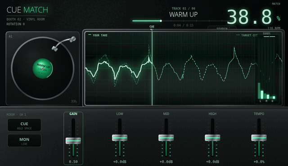288x166 pixels.
Task: Click the "0:04 / 0:15" time readout
Action: point(183,25)
